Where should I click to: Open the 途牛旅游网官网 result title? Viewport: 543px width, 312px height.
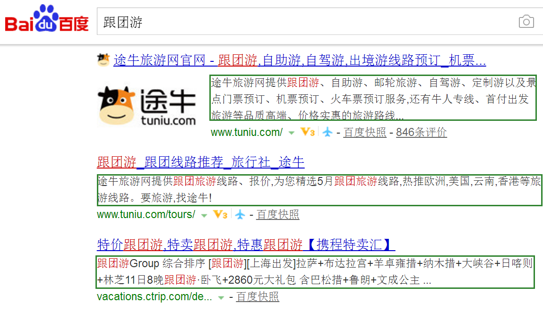pyautogui.click(x=300, y=60)
